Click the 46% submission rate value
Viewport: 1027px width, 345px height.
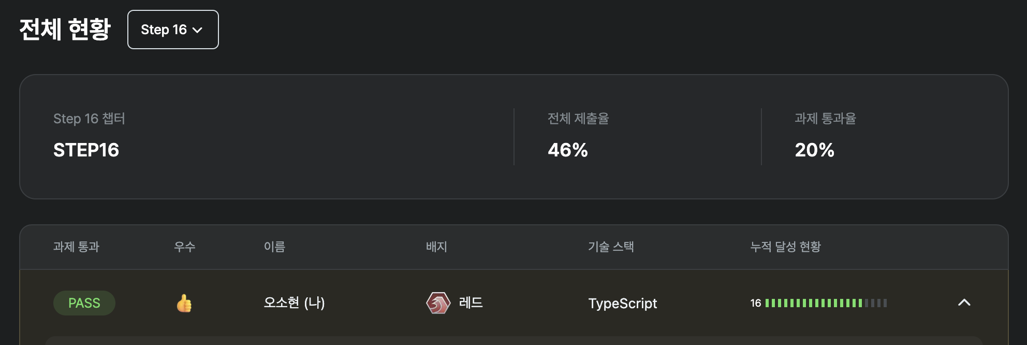coord(568,150)
